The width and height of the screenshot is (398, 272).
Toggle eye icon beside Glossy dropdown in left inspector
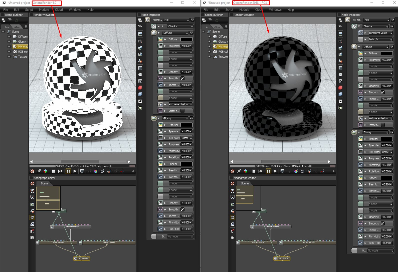(x=191, y=118)
